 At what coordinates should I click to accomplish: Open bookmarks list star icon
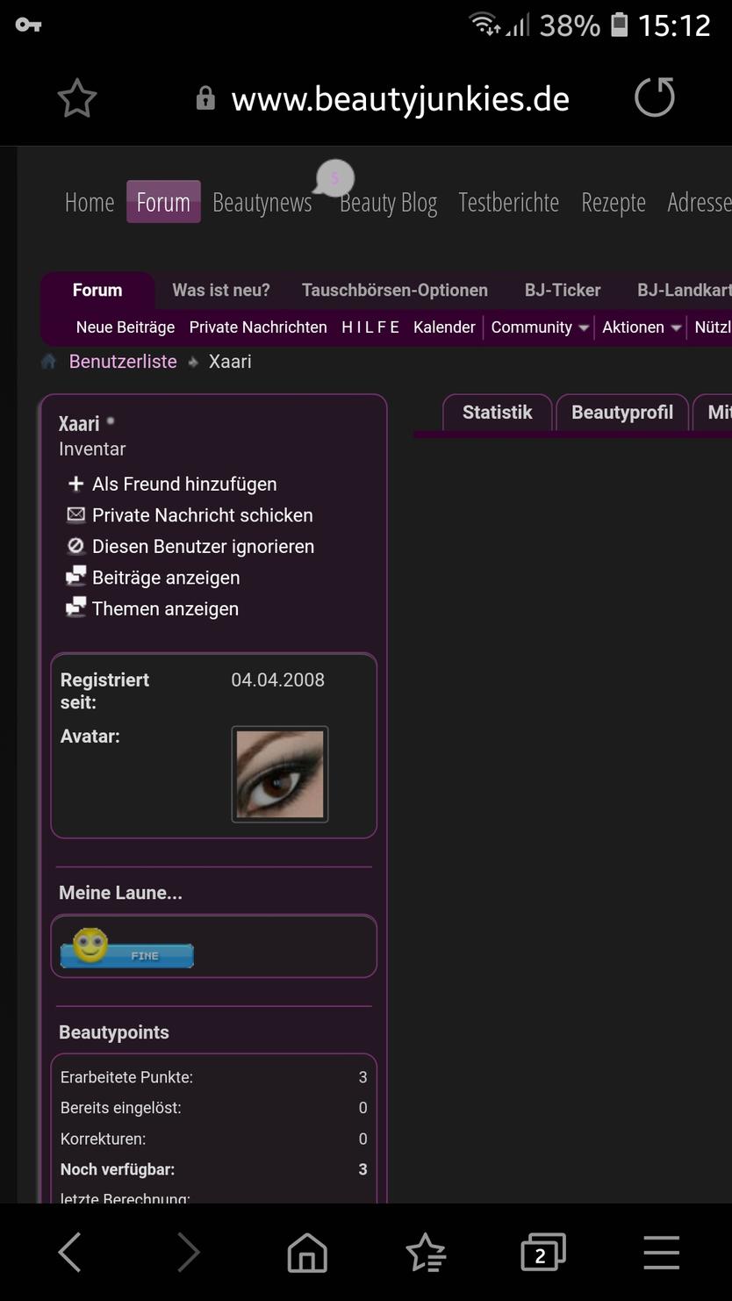[426, 1252]
